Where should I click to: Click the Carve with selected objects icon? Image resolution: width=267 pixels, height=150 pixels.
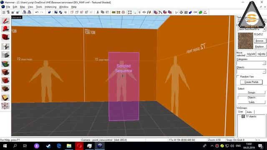(x=49, y=12)
